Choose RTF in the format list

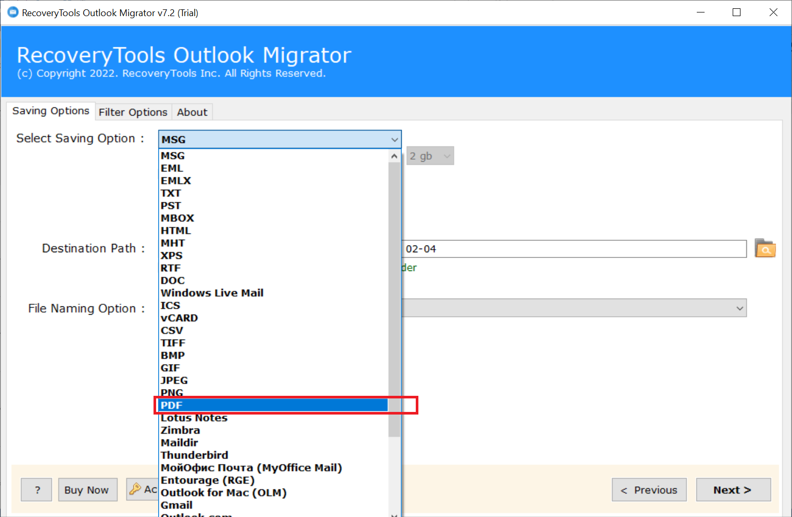273,268
